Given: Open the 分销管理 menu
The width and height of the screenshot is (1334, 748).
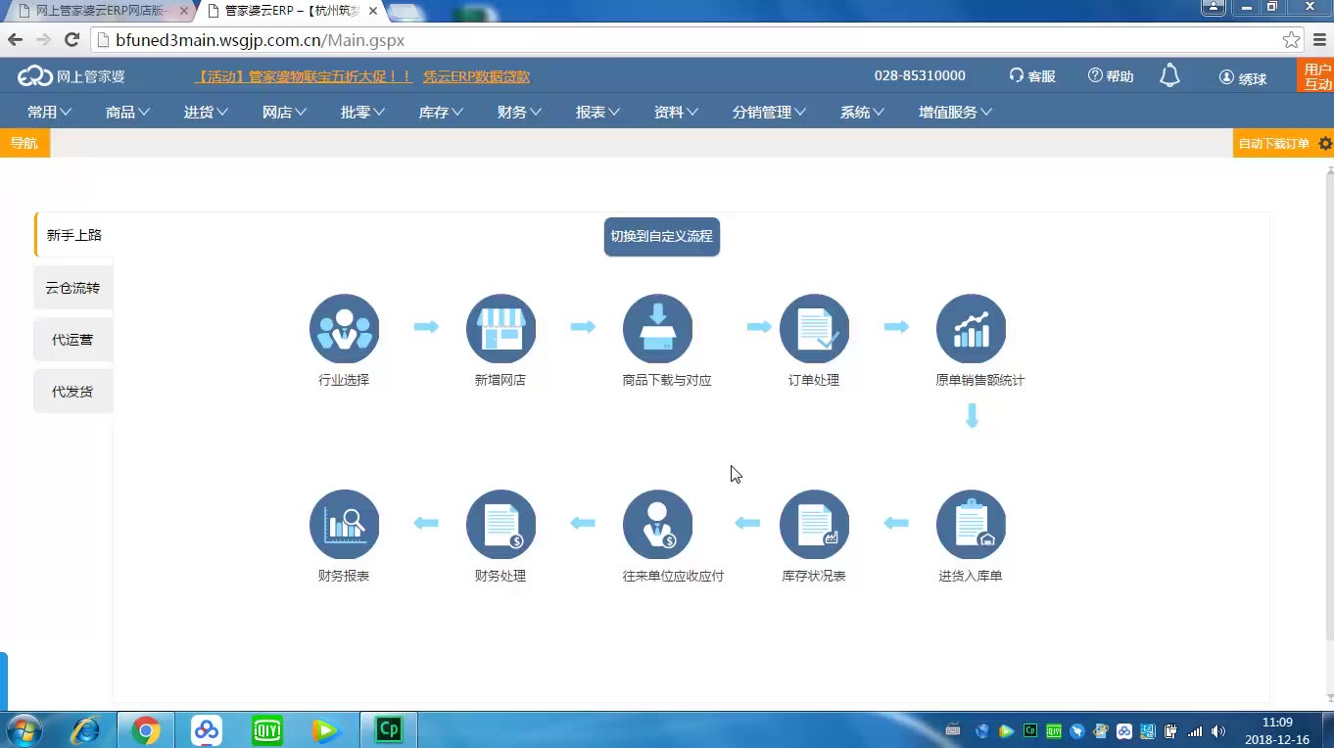Looking at the screenshot, I should [x=769, y=113].
